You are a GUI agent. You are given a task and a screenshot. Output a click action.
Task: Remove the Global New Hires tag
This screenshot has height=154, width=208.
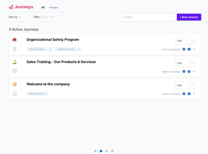[x=45, y=94]
